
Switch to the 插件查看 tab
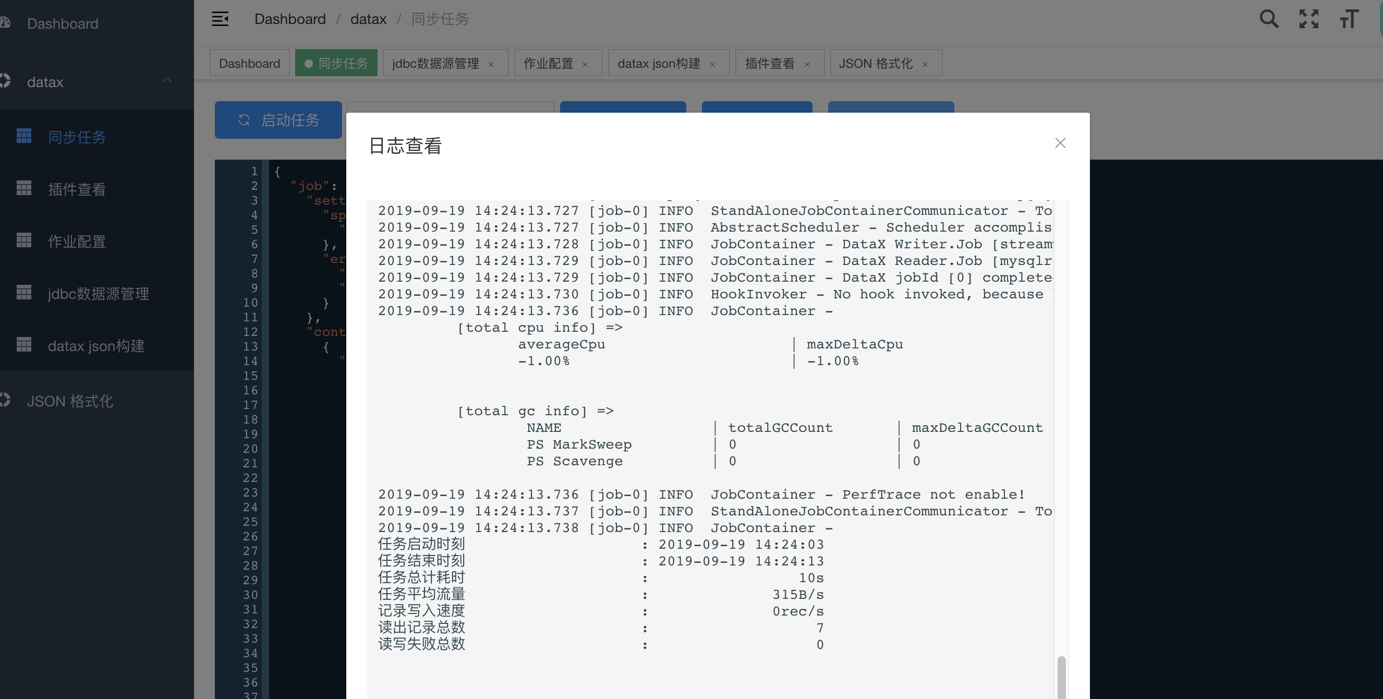tap(769, 63)
